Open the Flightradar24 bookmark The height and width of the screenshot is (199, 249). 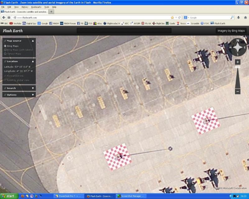(x=111, y=23)
